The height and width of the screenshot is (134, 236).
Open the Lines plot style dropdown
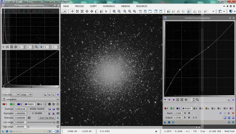point(26,95)
